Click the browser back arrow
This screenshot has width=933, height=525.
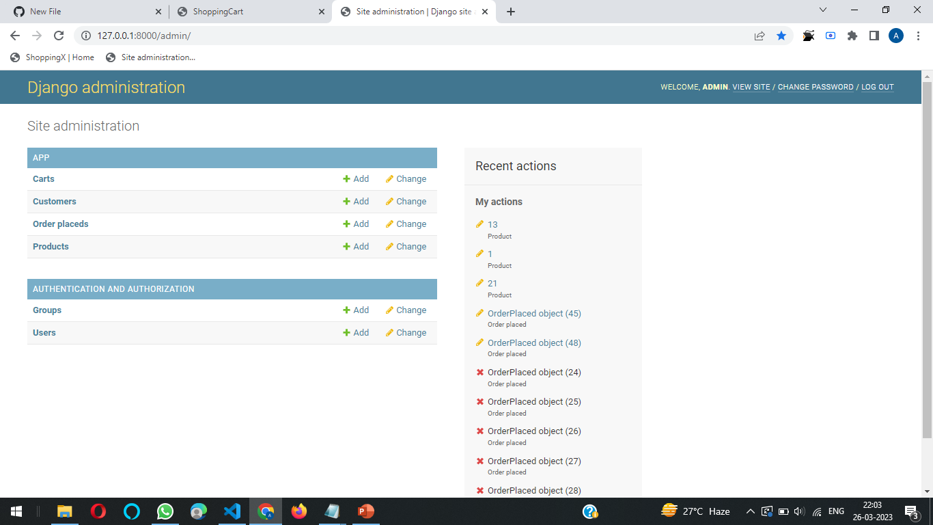click(15, 36)
